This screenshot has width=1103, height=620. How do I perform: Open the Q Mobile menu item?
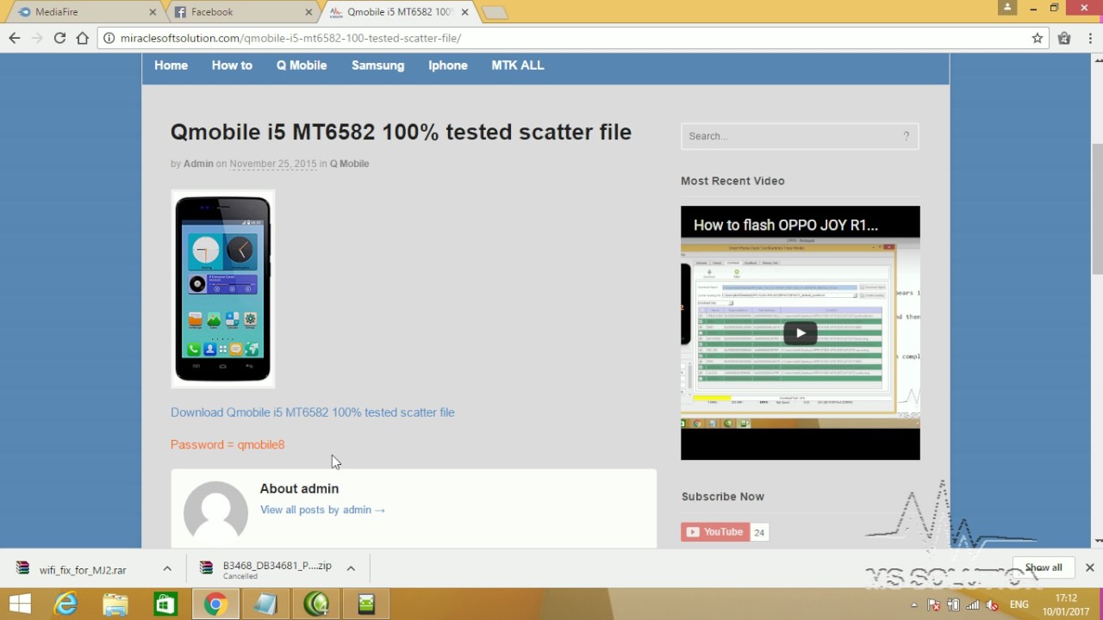[302, 65]
